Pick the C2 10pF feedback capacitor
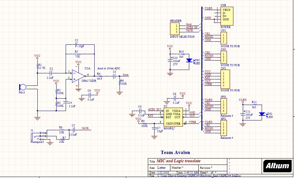 [76, 45]
